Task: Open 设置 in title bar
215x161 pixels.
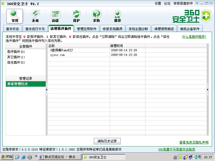Action: click(158, 3)
